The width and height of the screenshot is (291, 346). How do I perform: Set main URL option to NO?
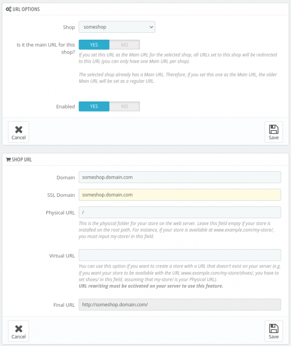coord(124,45)
